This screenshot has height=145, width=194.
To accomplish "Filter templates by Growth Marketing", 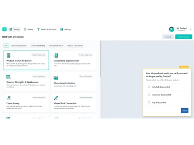I will point(38,46).
